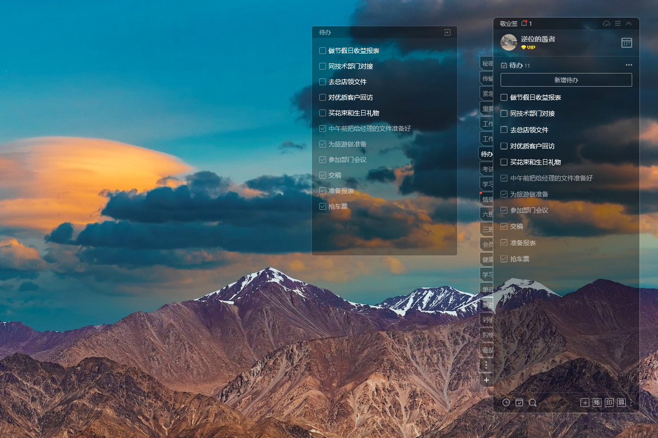The height and width of the screenshot is (438, 658).
Task: Expand more categories via the sidebar vertical dots
Action: pyautogui.click(x=486, y=365)
